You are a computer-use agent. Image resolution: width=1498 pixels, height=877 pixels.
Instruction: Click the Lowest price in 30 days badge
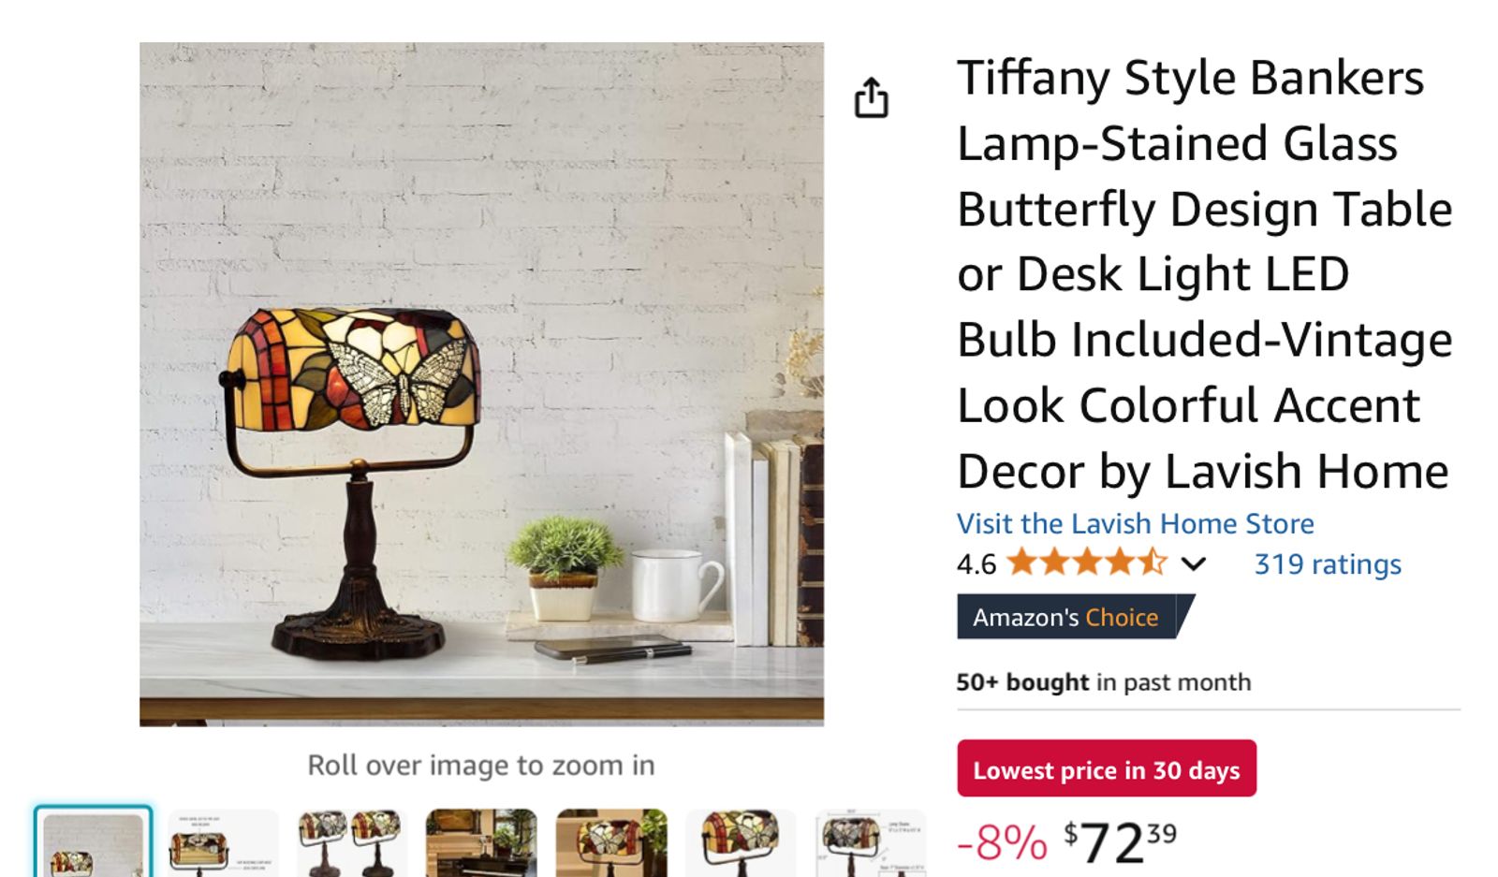tap(1107, 768)
